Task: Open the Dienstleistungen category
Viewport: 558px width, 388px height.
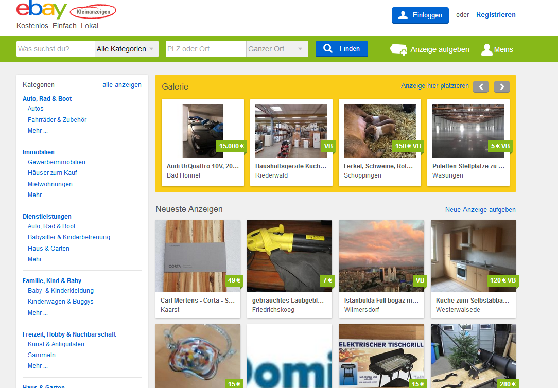Action: (x=47, y=217)
